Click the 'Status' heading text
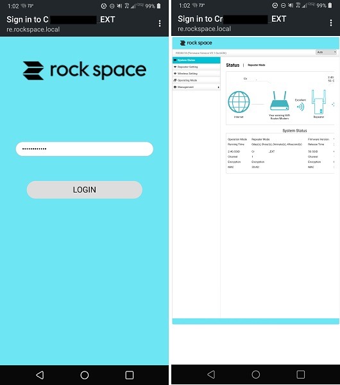This screenshot has height=385, width=340. point(232,65)
